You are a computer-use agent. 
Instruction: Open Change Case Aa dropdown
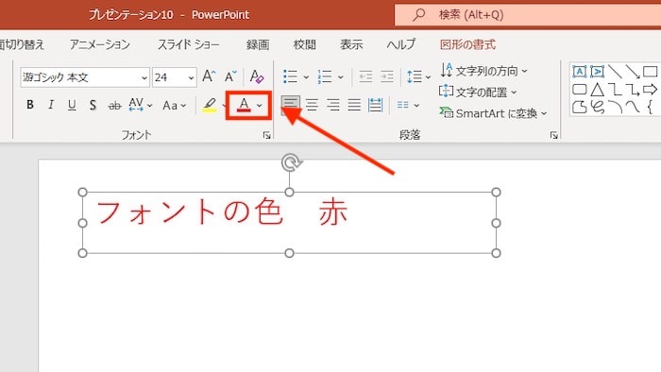pos(174,106)
